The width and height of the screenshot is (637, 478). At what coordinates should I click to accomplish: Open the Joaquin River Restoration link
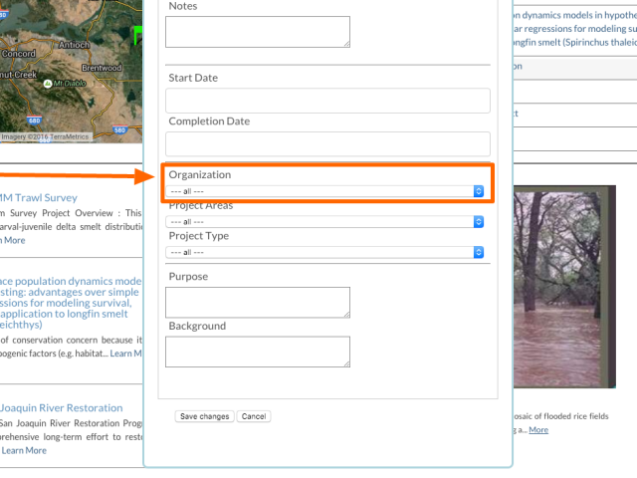(62, 408)
